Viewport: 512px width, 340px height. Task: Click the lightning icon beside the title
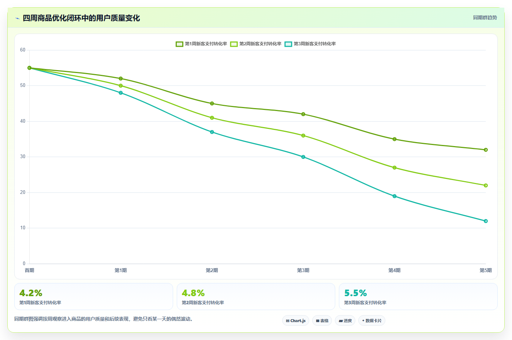[17, 18]
